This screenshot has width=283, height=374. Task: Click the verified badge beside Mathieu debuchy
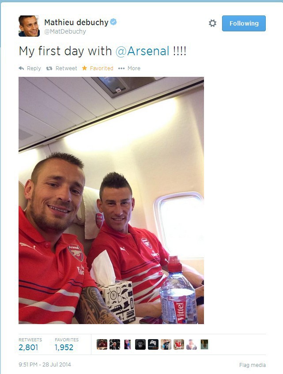point(113,22)
